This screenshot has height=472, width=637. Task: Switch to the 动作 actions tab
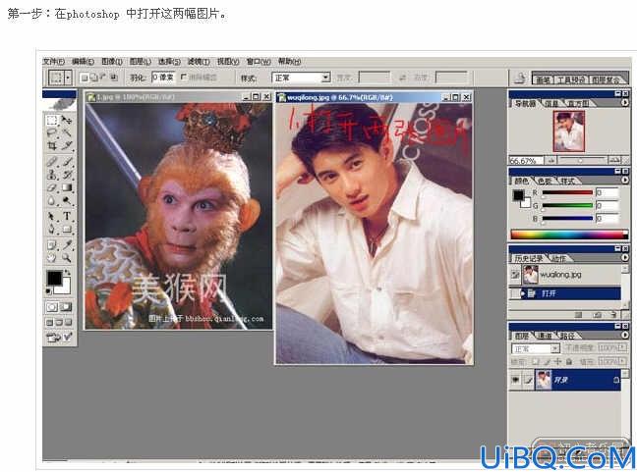[559, 258]
